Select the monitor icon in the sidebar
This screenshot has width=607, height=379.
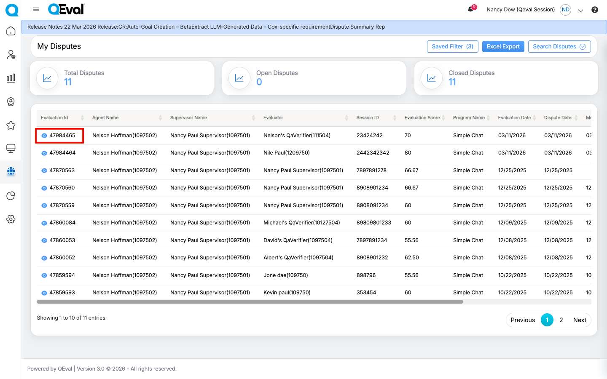[11, 148]
